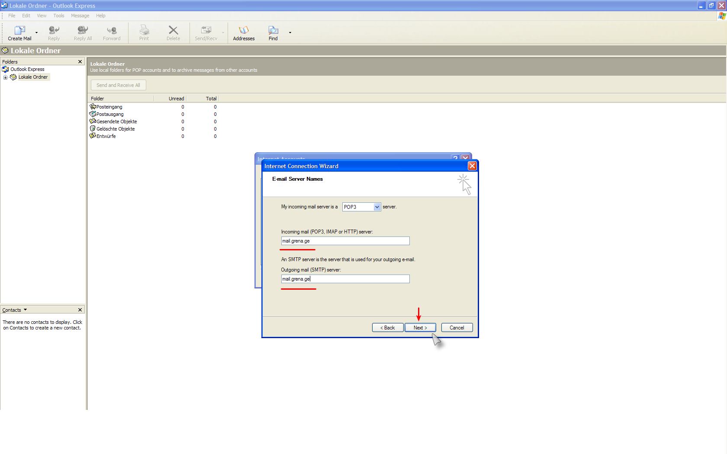Click the incoming mail server field
This screenshot has width=727, height=454.
tap(345, 241)
